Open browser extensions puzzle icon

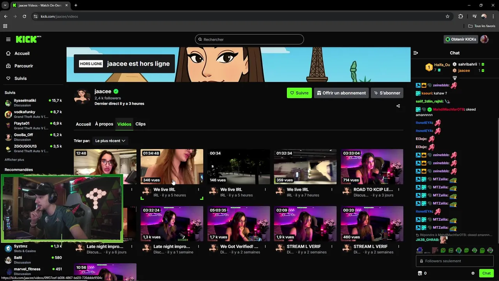460,16
